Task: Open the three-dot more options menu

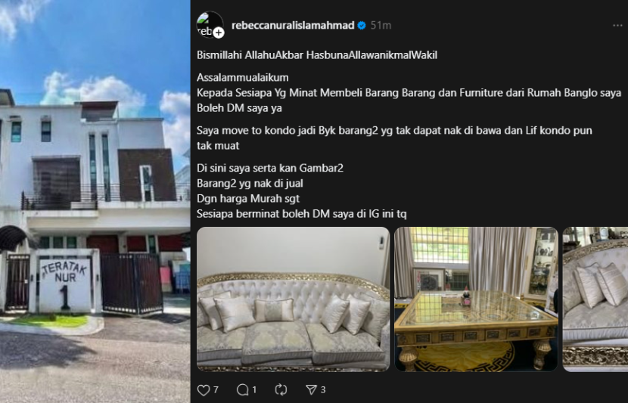Action: 617,26
